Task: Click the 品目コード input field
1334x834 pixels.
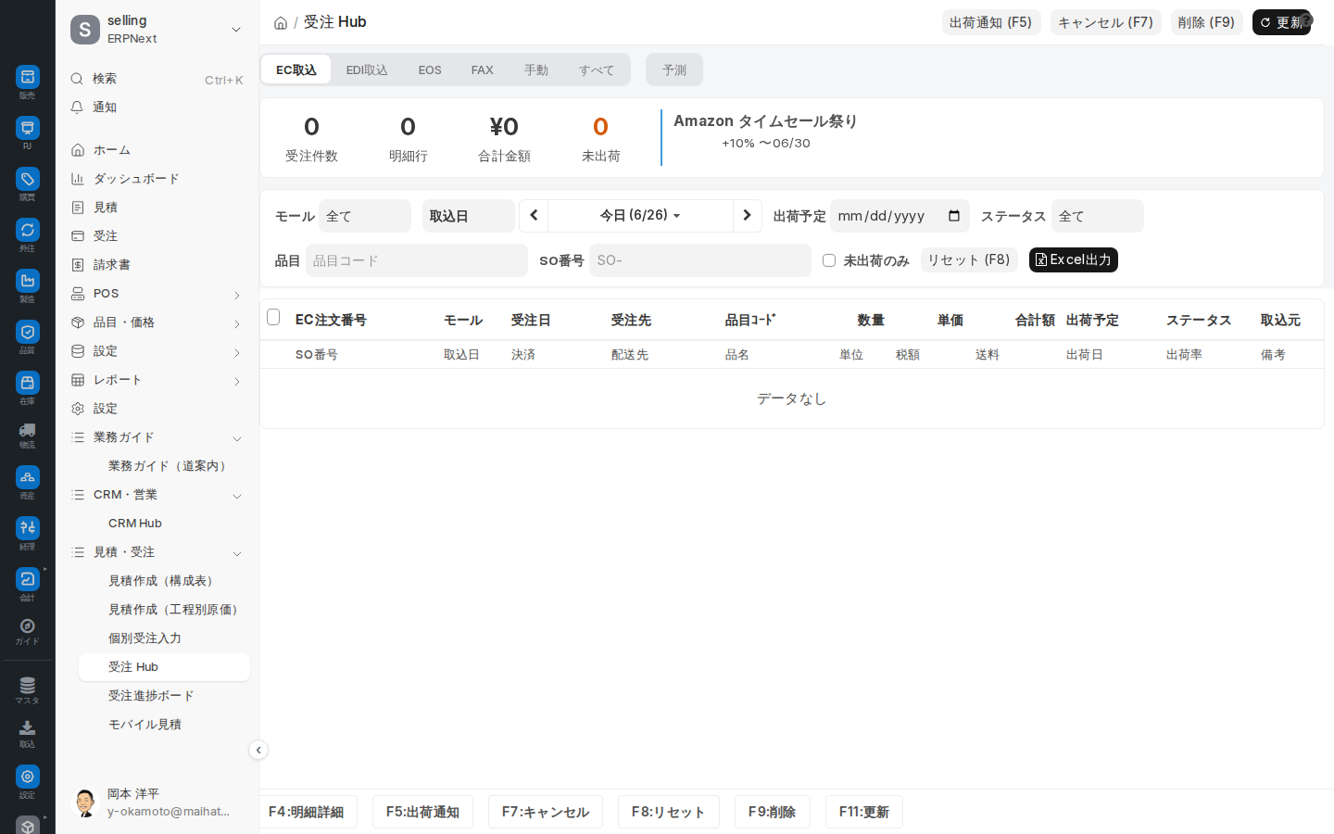Action: coord(417,260)
